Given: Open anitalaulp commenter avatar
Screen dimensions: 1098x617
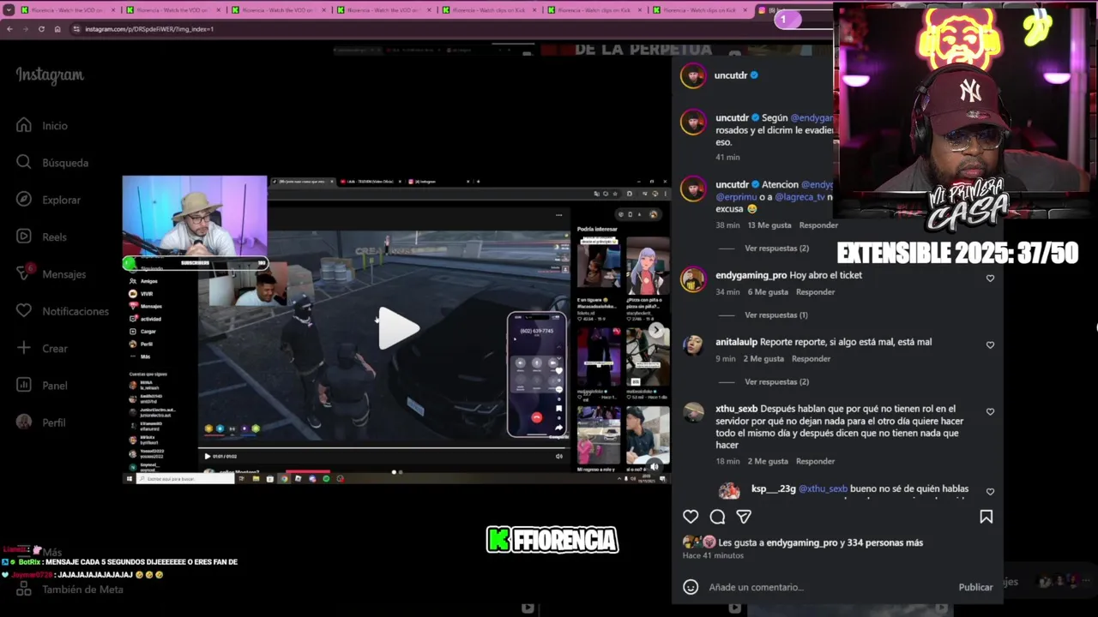Looking at the screenshot, I should (x=693, y=345).
